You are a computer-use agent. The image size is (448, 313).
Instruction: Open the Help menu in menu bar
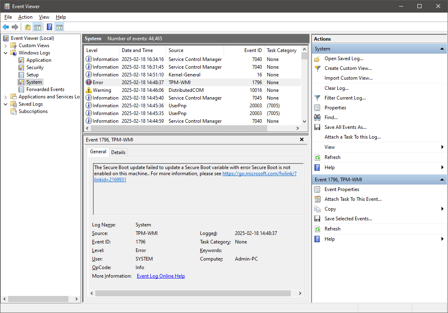(61, 17)
